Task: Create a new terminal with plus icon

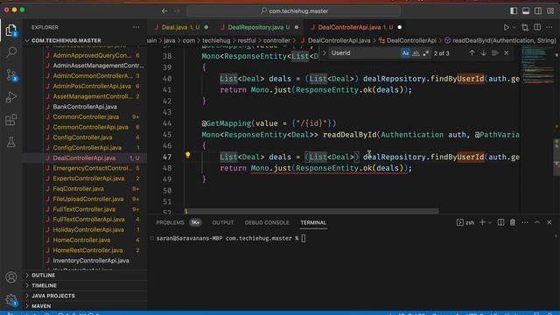Action: pos(482,222)
